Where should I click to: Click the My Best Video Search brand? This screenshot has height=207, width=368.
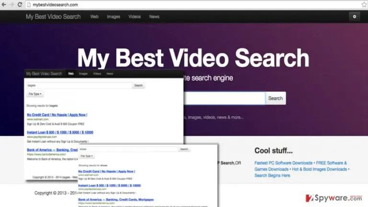(x=53, y=17)
